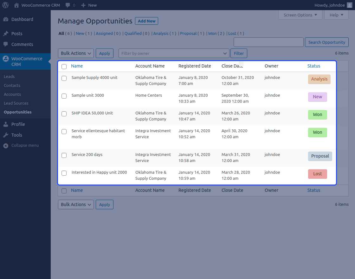Click the Posts pushpin icon

[6, 34]
